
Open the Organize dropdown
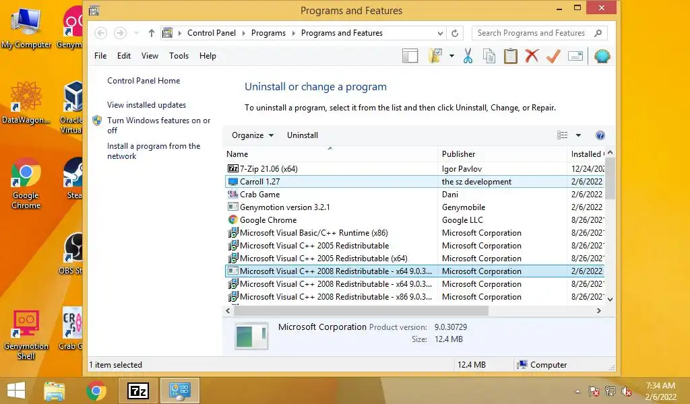(253, 135)
